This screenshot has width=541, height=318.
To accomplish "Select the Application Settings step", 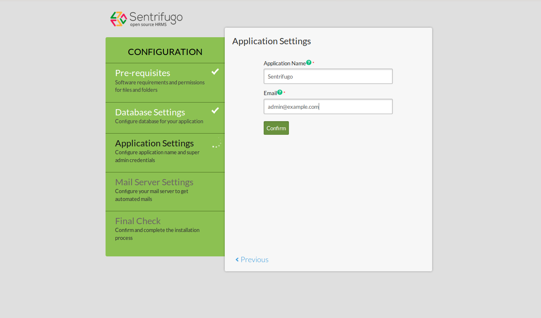I will (165, 153).
